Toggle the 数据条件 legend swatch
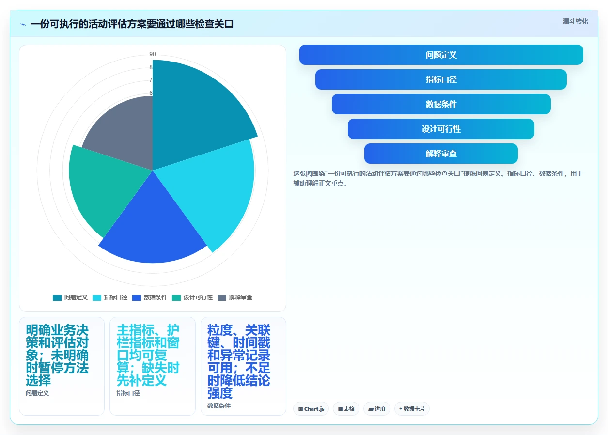Screen dimensions: 608x435 tap(137, 297)
